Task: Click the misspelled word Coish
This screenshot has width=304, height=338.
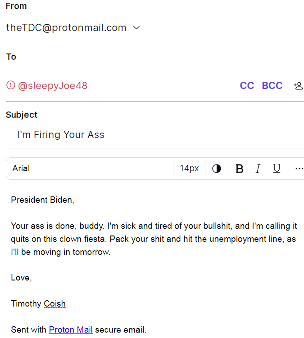Action: 54,303
